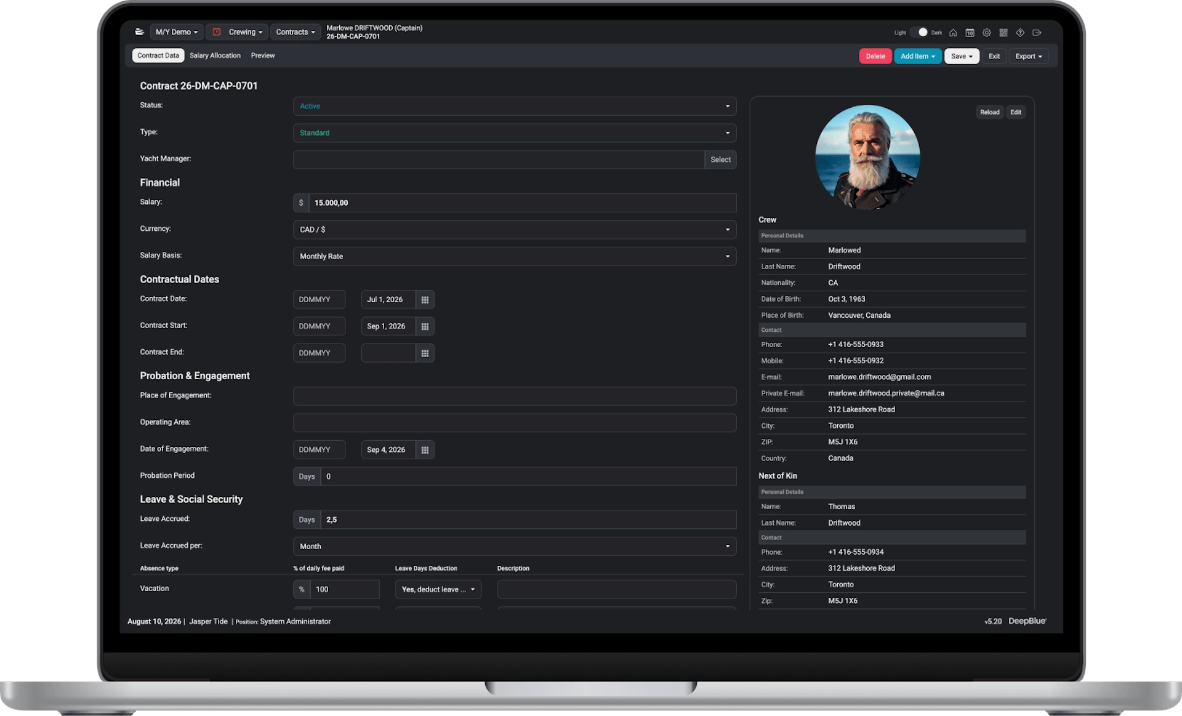Go to the Home icon
This screenshot has height=716, width=1182.
[953, 33]
